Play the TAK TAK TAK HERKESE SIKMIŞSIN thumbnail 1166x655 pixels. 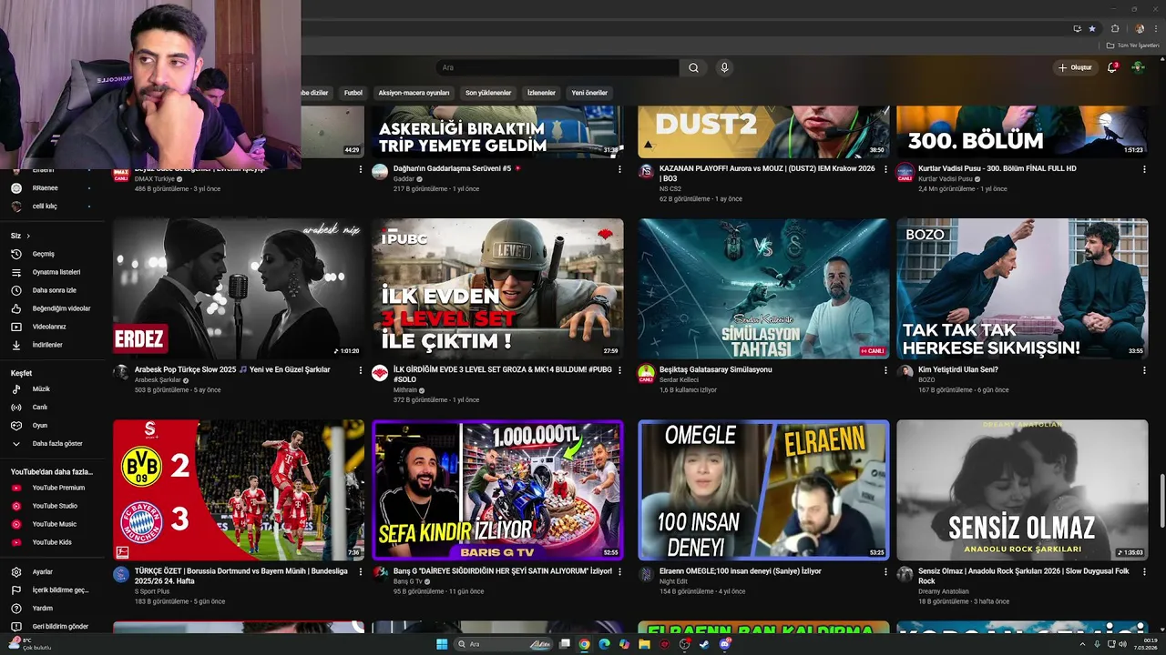1022,288
